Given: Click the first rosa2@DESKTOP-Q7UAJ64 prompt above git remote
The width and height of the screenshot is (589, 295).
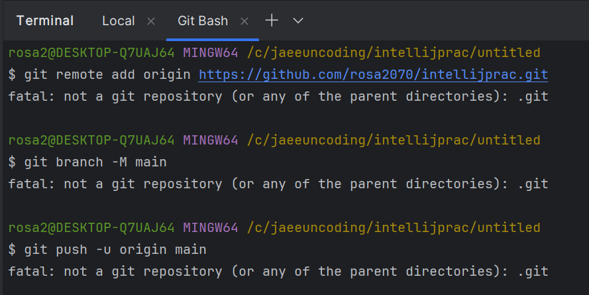Looking at the screenshot, I should [x=91, y=52].
